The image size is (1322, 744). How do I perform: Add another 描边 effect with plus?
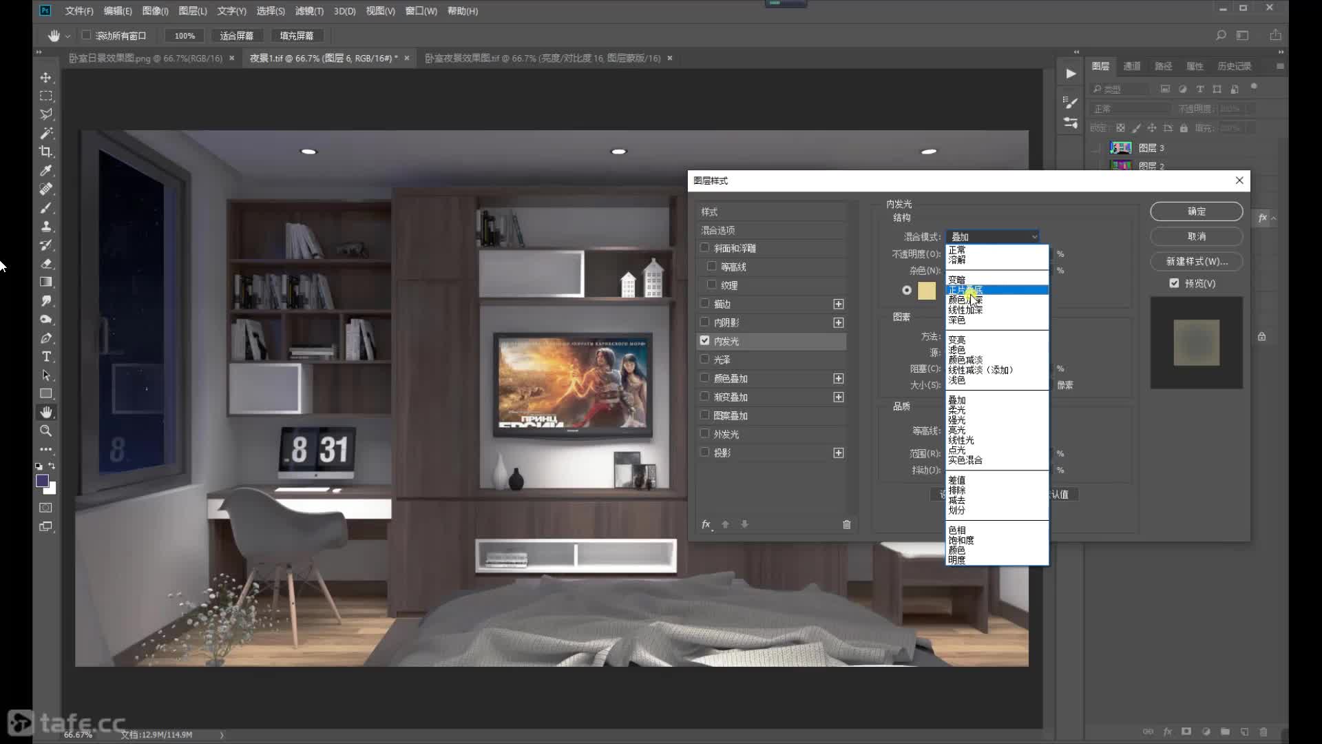point(839,304)
